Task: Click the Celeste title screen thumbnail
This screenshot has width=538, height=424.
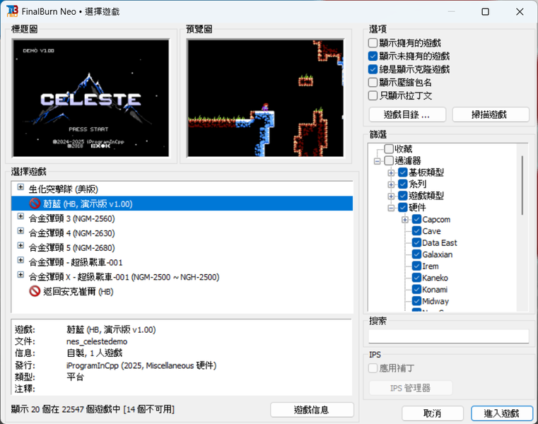Action: click(x=91, y=98)
